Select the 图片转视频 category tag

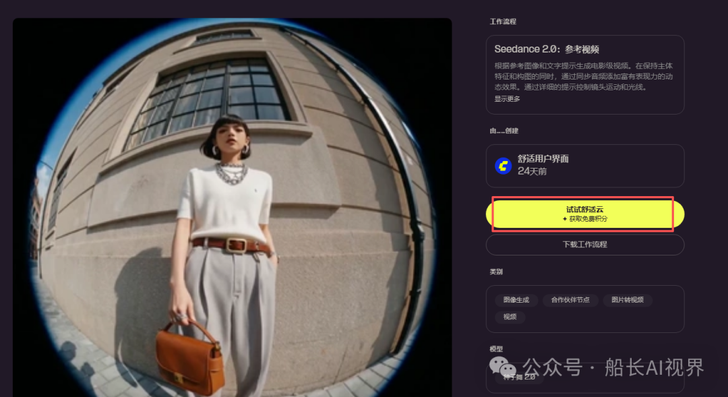click(628, 300)
